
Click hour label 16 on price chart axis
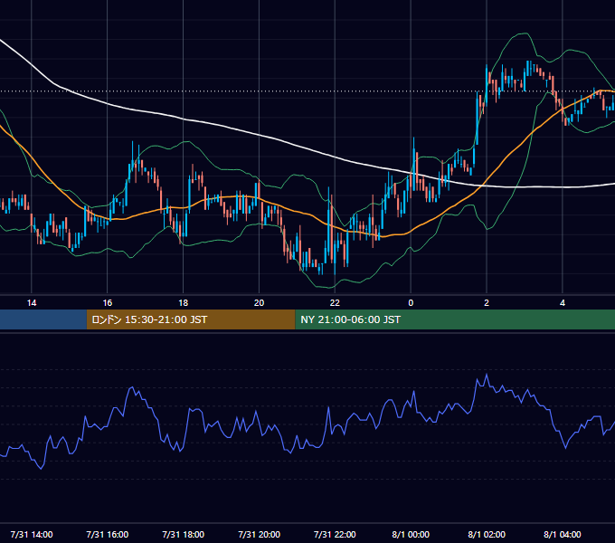(107, 303)
